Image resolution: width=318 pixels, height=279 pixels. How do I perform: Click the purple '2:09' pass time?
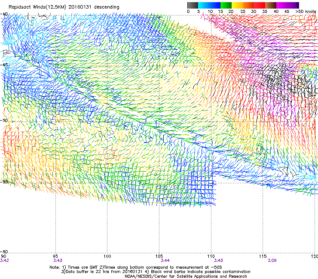coord(272,261)
